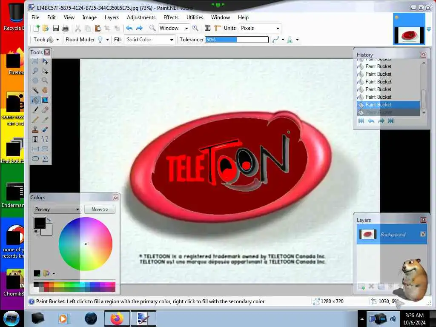This screenshot has height=327, width=436.
Task: Adjust the Tolerance 50% slider
Action: coord(237,40)
